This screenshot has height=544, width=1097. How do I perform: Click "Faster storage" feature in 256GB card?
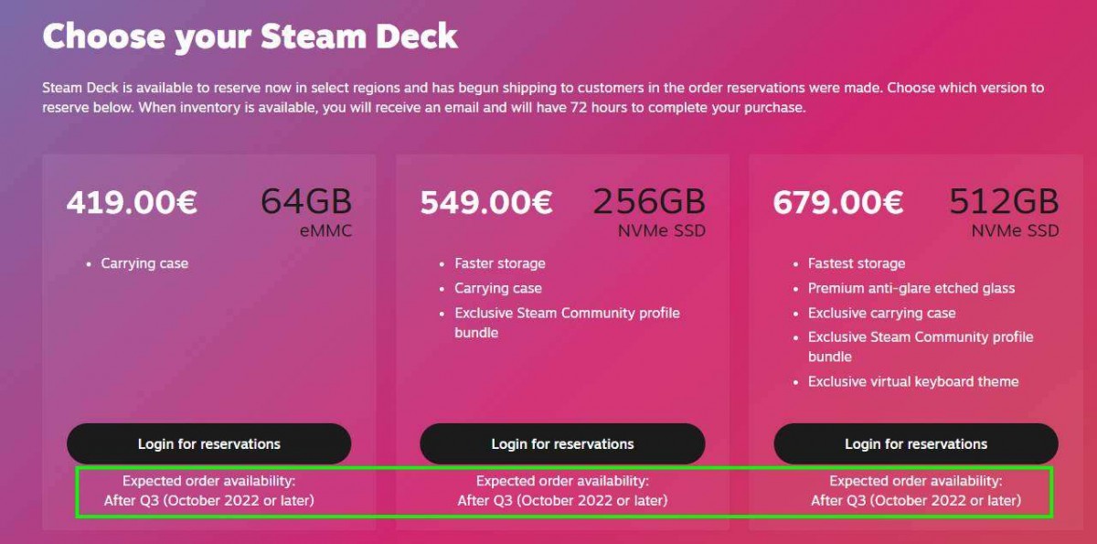[500, 263]
